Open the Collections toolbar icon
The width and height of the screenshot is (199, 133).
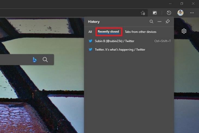click(x=155, y=13)
